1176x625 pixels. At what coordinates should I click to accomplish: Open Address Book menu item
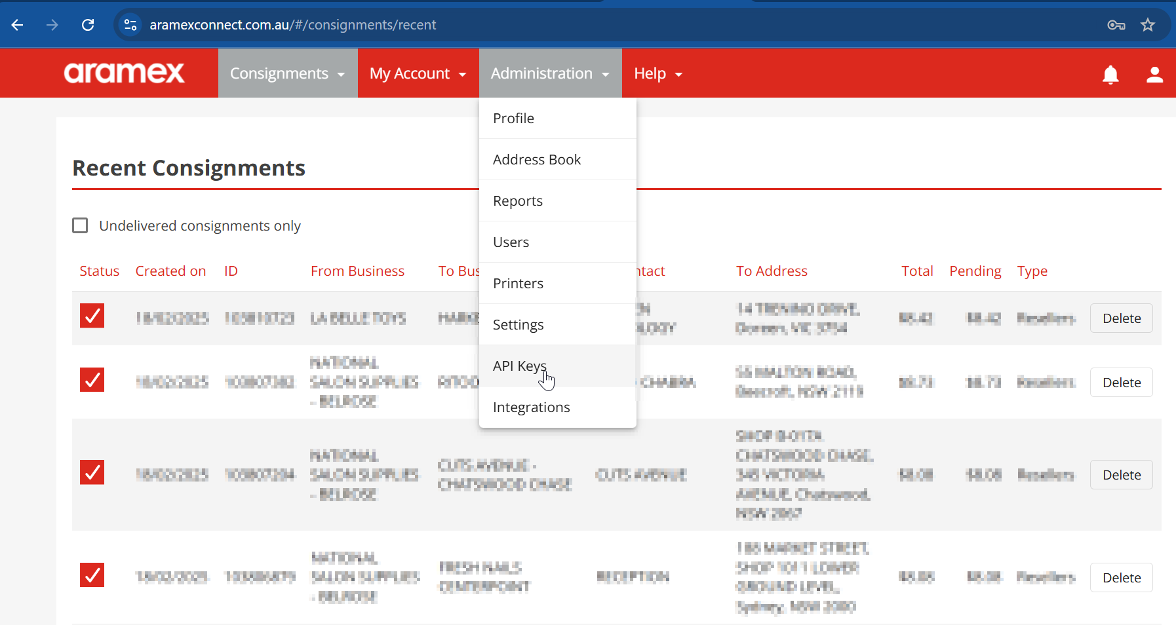(x=558, y=160)
